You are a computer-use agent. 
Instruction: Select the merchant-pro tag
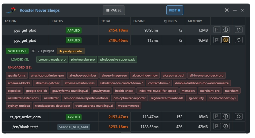pos(210,91)
